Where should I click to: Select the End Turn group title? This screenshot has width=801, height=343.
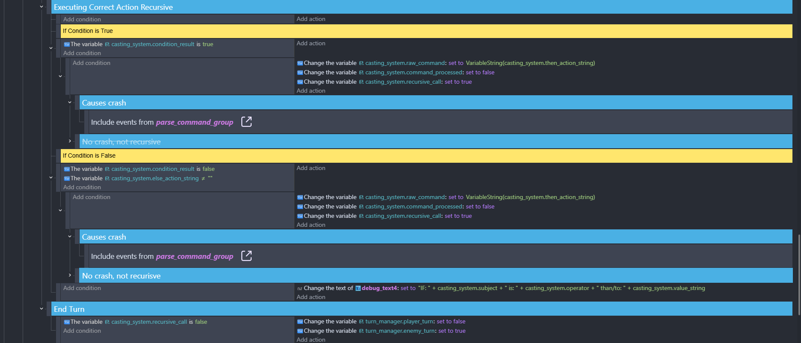click(69, 309)
